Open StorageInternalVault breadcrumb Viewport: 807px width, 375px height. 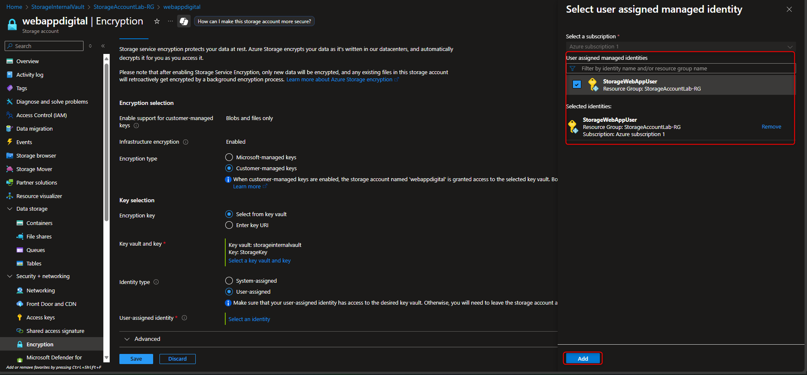pyautogui.click(x=58, y=7)
